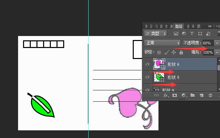
Task: Hide the 形状 6 layer
Action: click(147, 64)
